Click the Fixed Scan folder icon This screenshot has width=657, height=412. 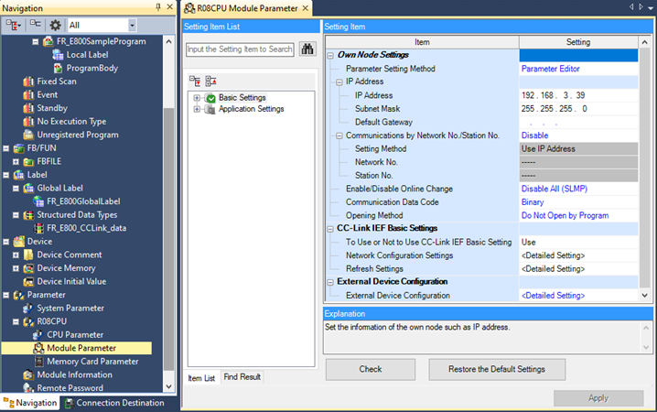click(28, 81)
